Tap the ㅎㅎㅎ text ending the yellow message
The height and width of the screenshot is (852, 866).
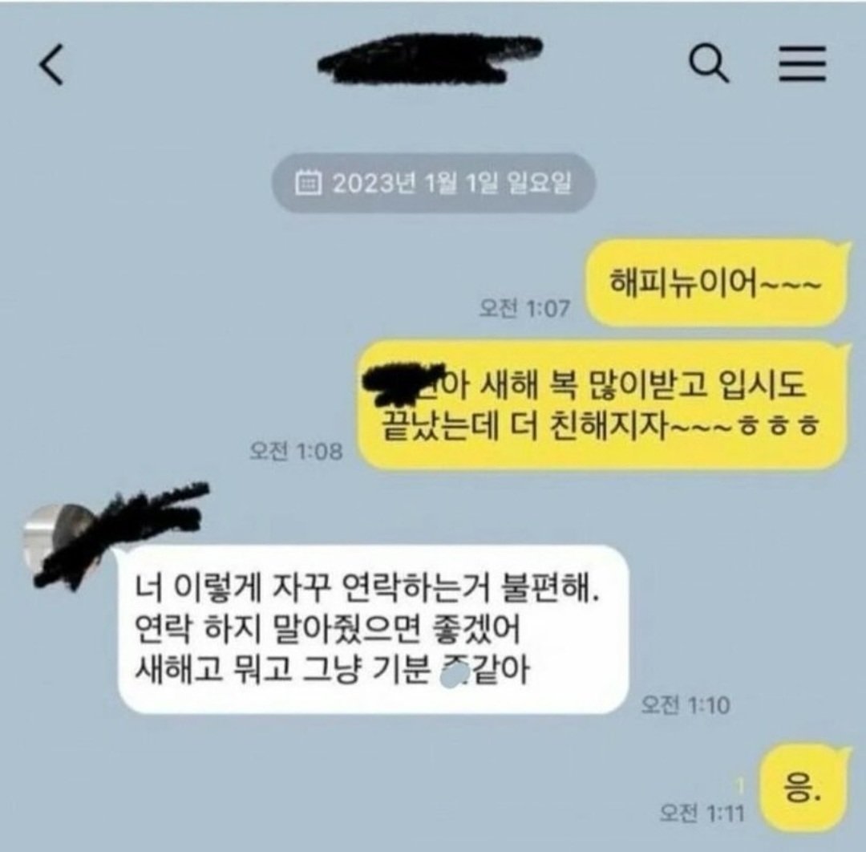tap(778, 427)
